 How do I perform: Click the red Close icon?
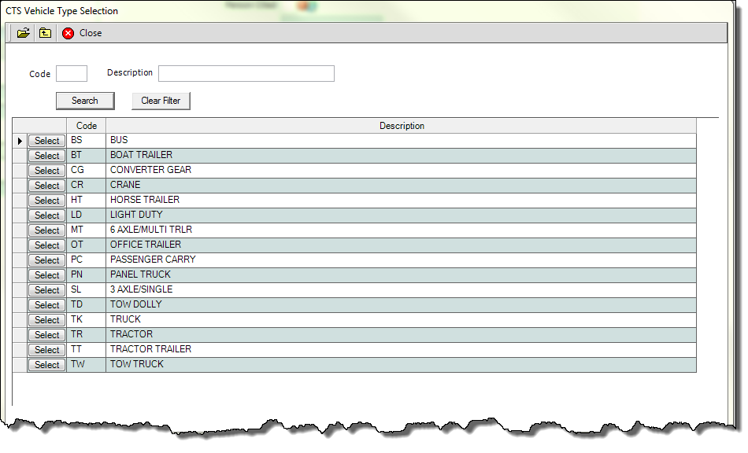click(x=69, y=33)
